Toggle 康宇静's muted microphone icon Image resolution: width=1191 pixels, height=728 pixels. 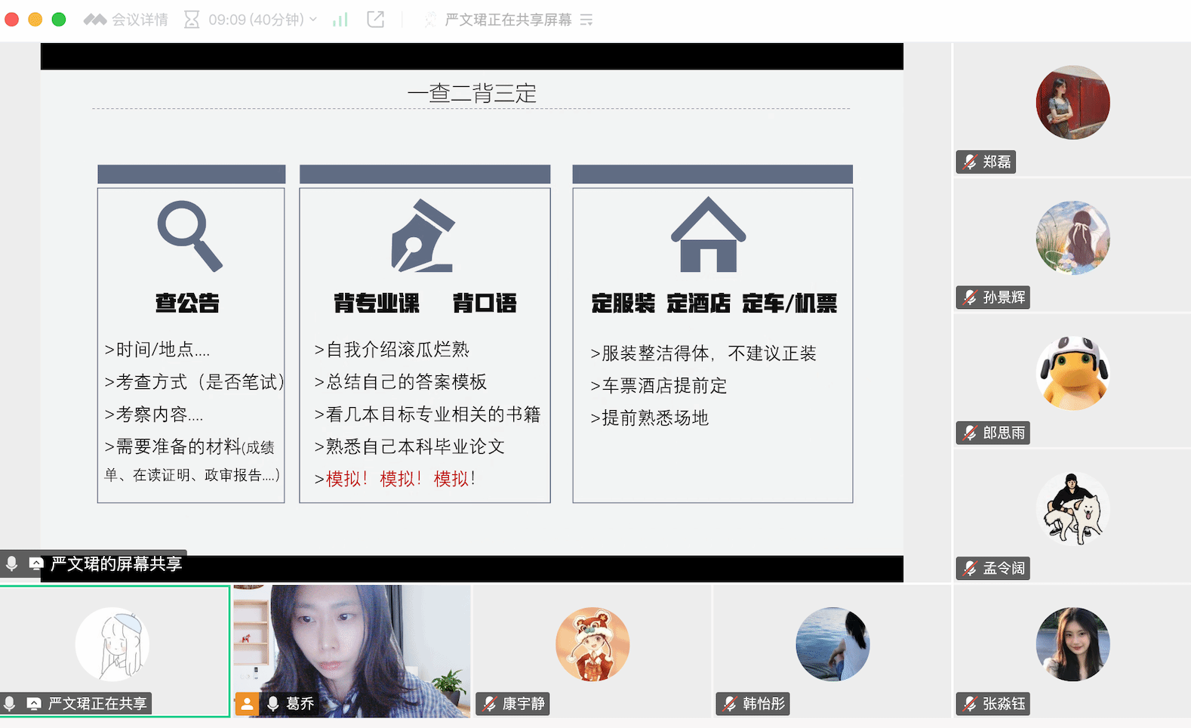[x=490, y=704]
